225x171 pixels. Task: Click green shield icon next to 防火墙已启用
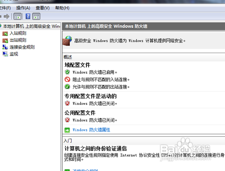pos(67,72)
